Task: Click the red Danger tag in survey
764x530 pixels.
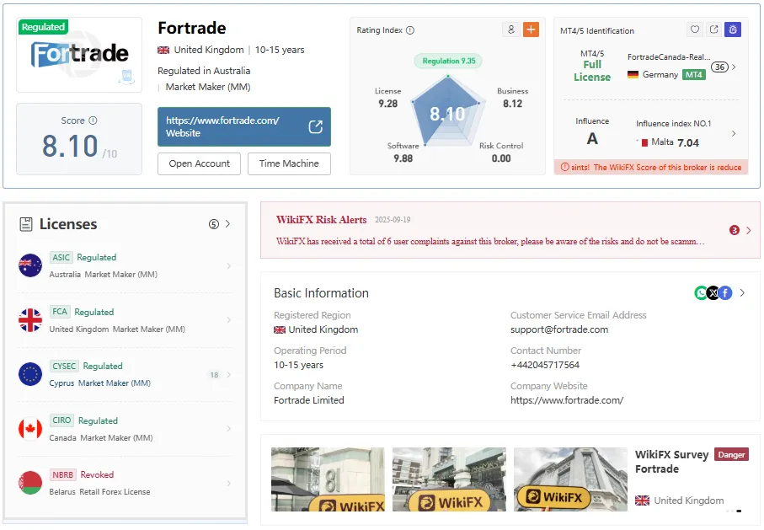Action: click(x=731, y=454)
